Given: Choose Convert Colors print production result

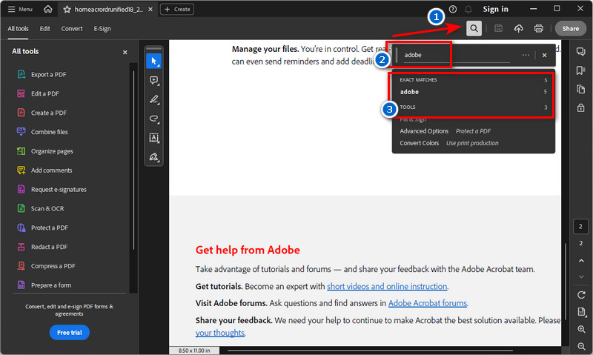Looking at the screenshot, I should [x=449, y=143].
